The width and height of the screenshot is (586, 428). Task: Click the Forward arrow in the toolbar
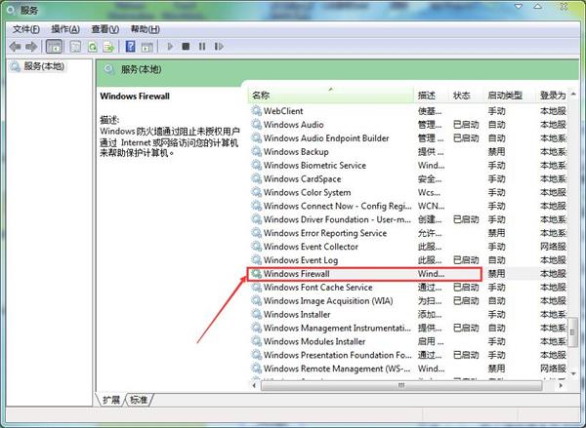(x=31, y=47)
